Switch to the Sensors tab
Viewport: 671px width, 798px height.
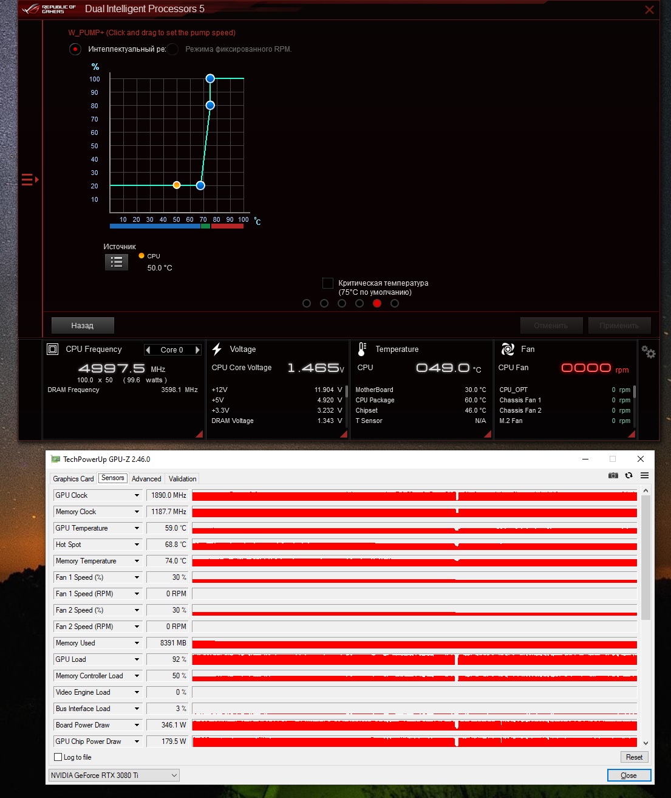[113, 478]
